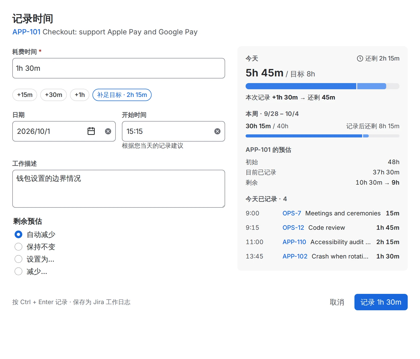Image resolution: width=420 pixels, height=359 pixels.
Task: Select the 保持不变 radio option
Action: 18,247
